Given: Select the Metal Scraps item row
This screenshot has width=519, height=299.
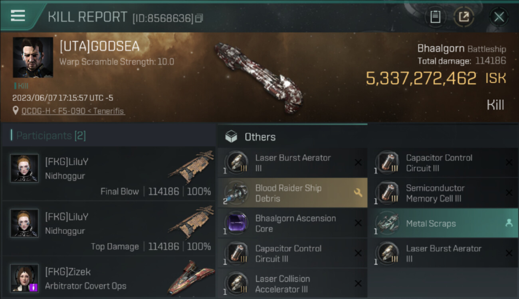Looking at the screenshot, I should pos(439,224).
